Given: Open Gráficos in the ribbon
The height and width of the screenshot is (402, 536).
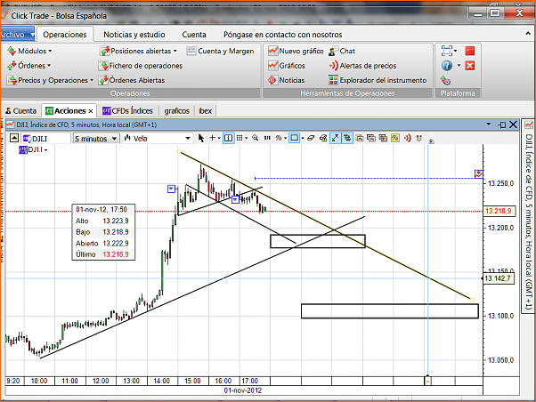Looking at the screenshot, I should point(287,66).
